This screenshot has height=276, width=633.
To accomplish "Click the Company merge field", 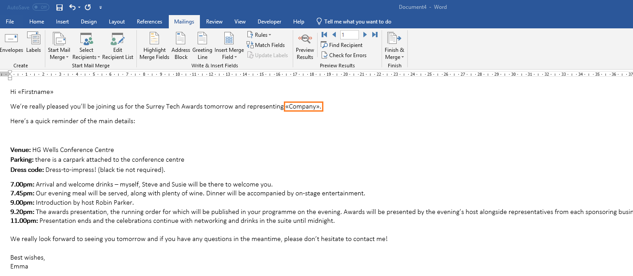I will pos(303,106).
